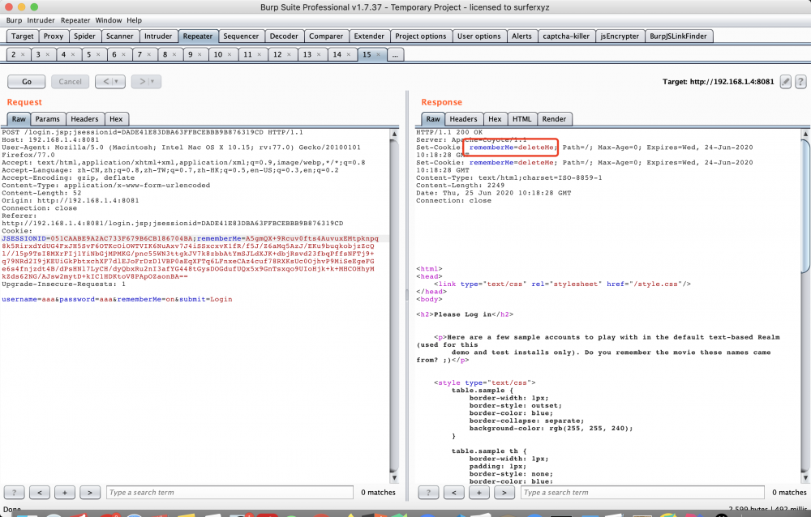Show the response Render tab

click(554, 119)
